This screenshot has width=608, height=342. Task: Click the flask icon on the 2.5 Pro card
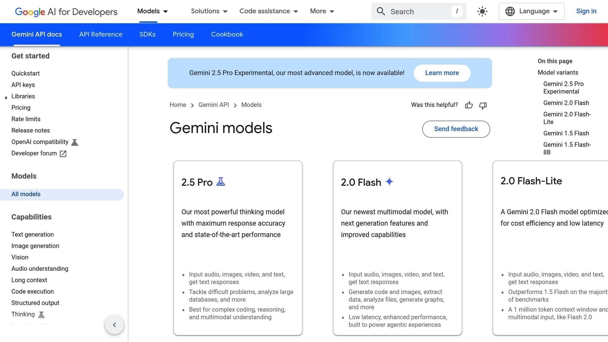(221, 181)
